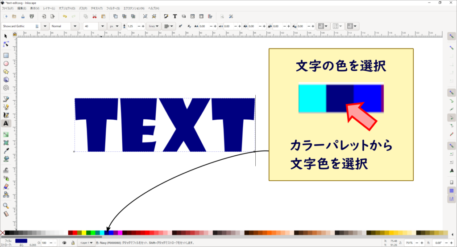Toggle the top snapping button

pos(452,36)
